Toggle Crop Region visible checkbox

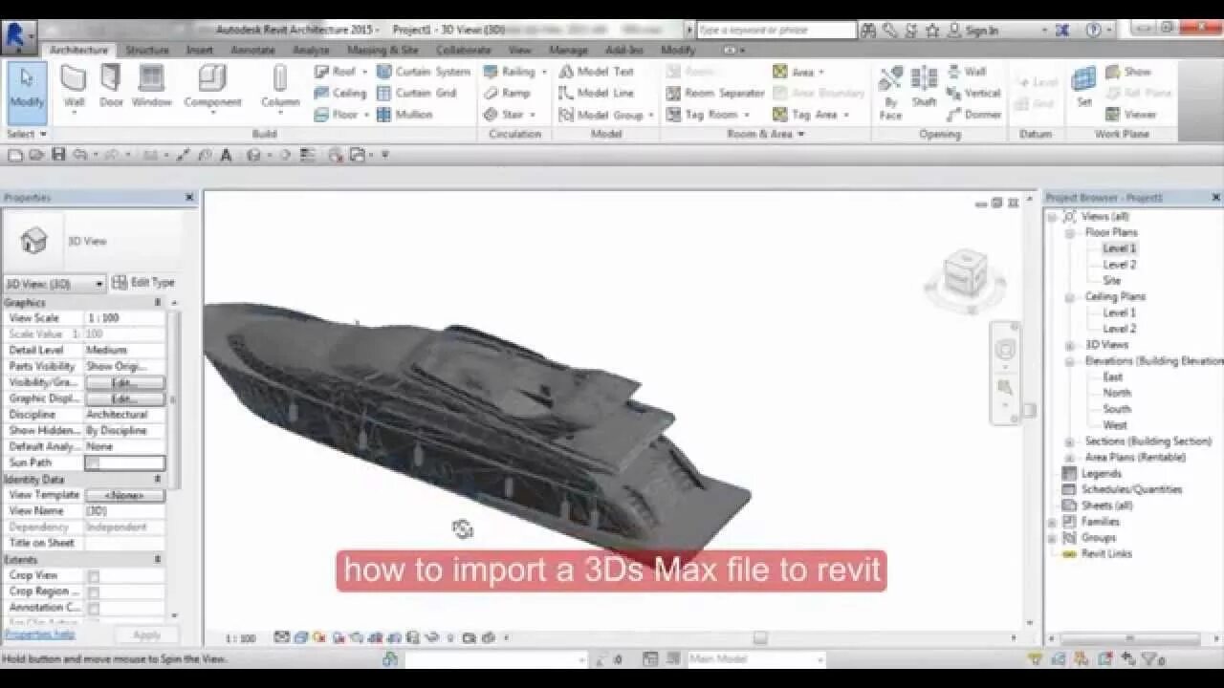94,591
